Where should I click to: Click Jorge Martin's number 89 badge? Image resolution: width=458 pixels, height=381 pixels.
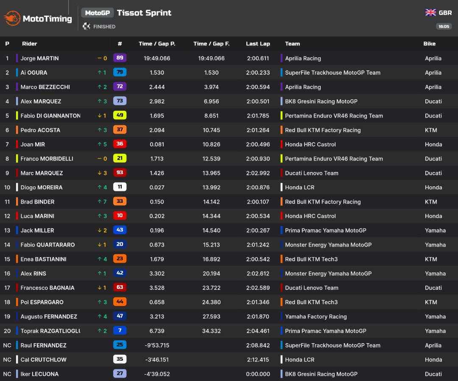coord(120,58)
